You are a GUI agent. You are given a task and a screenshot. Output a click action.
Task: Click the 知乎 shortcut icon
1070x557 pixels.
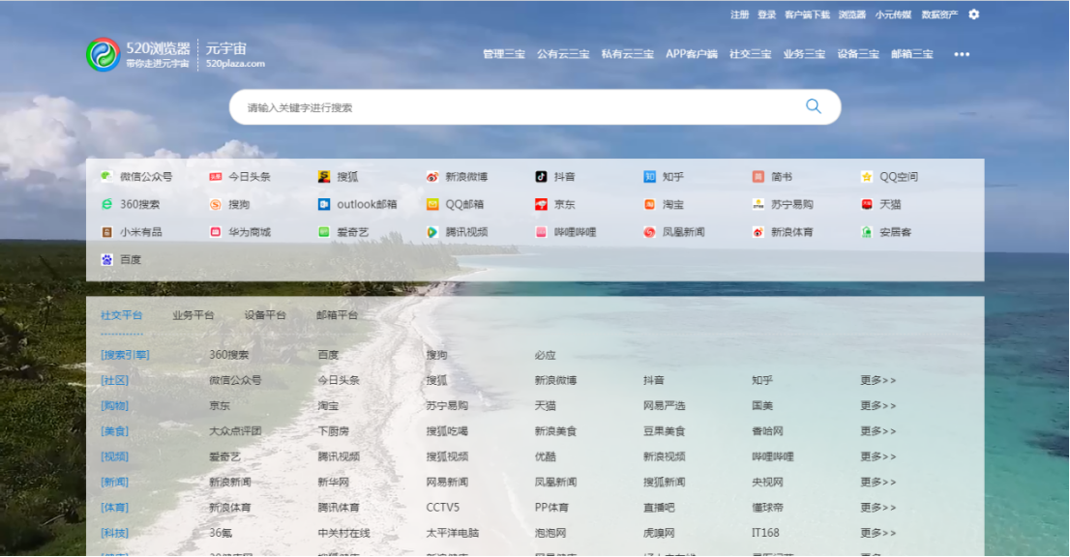[650, 177]
